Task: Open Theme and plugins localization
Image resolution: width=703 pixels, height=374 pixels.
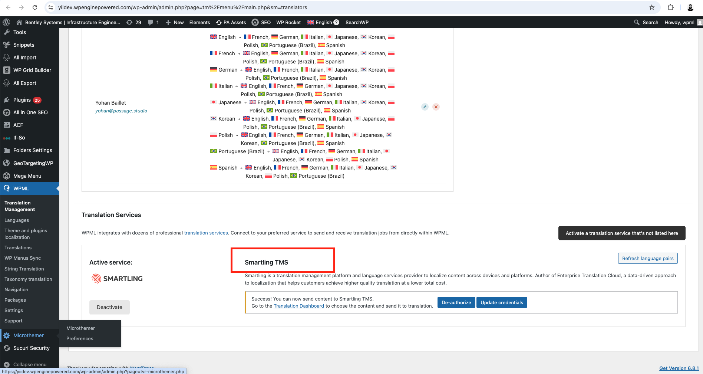Action: (x=26, y=234)
